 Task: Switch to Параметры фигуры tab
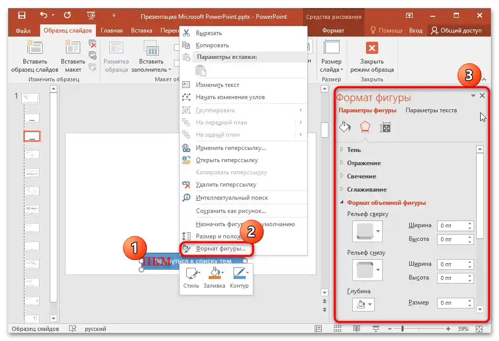[367, 110]
